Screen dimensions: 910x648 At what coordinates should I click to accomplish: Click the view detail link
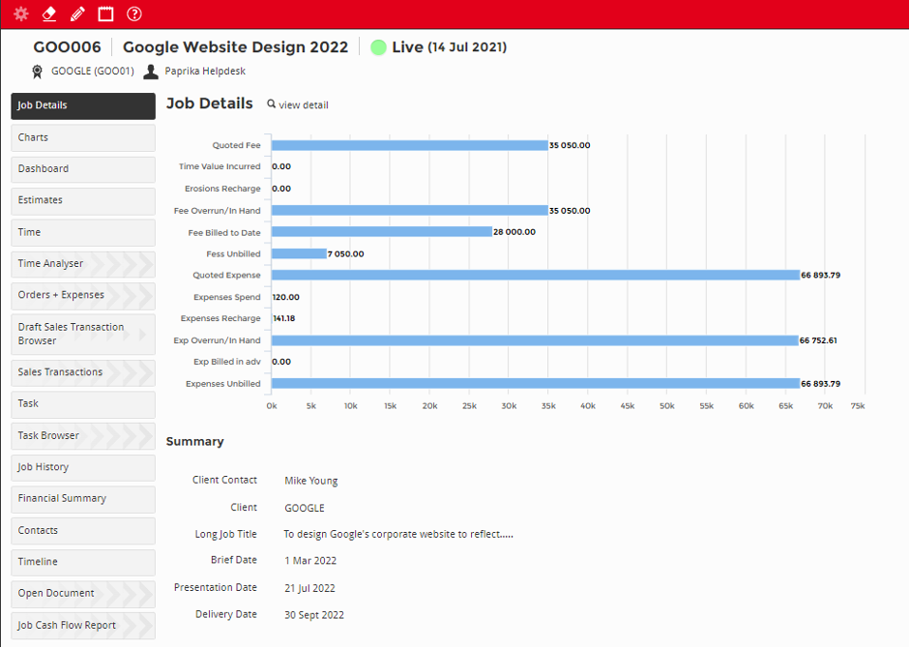(303, 105)
